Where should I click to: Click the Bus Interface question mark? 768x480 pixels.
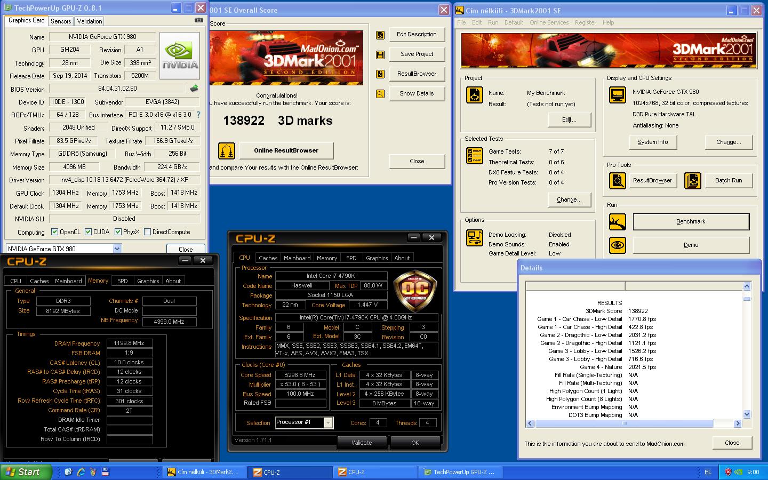pyautogui.click(x=198, y=115)
